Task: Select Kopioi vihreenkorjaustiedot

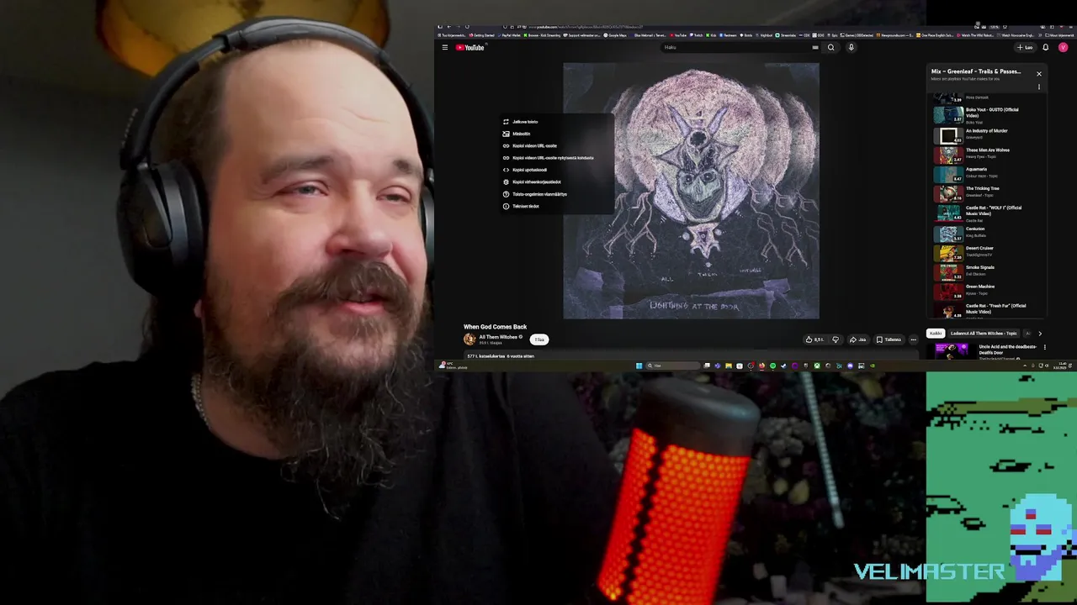Action: coord(555,181)
